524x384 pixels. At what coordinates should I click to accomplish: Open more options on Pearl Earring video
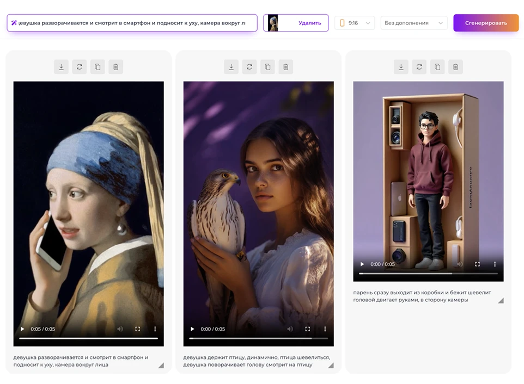[x=155, y=329]
